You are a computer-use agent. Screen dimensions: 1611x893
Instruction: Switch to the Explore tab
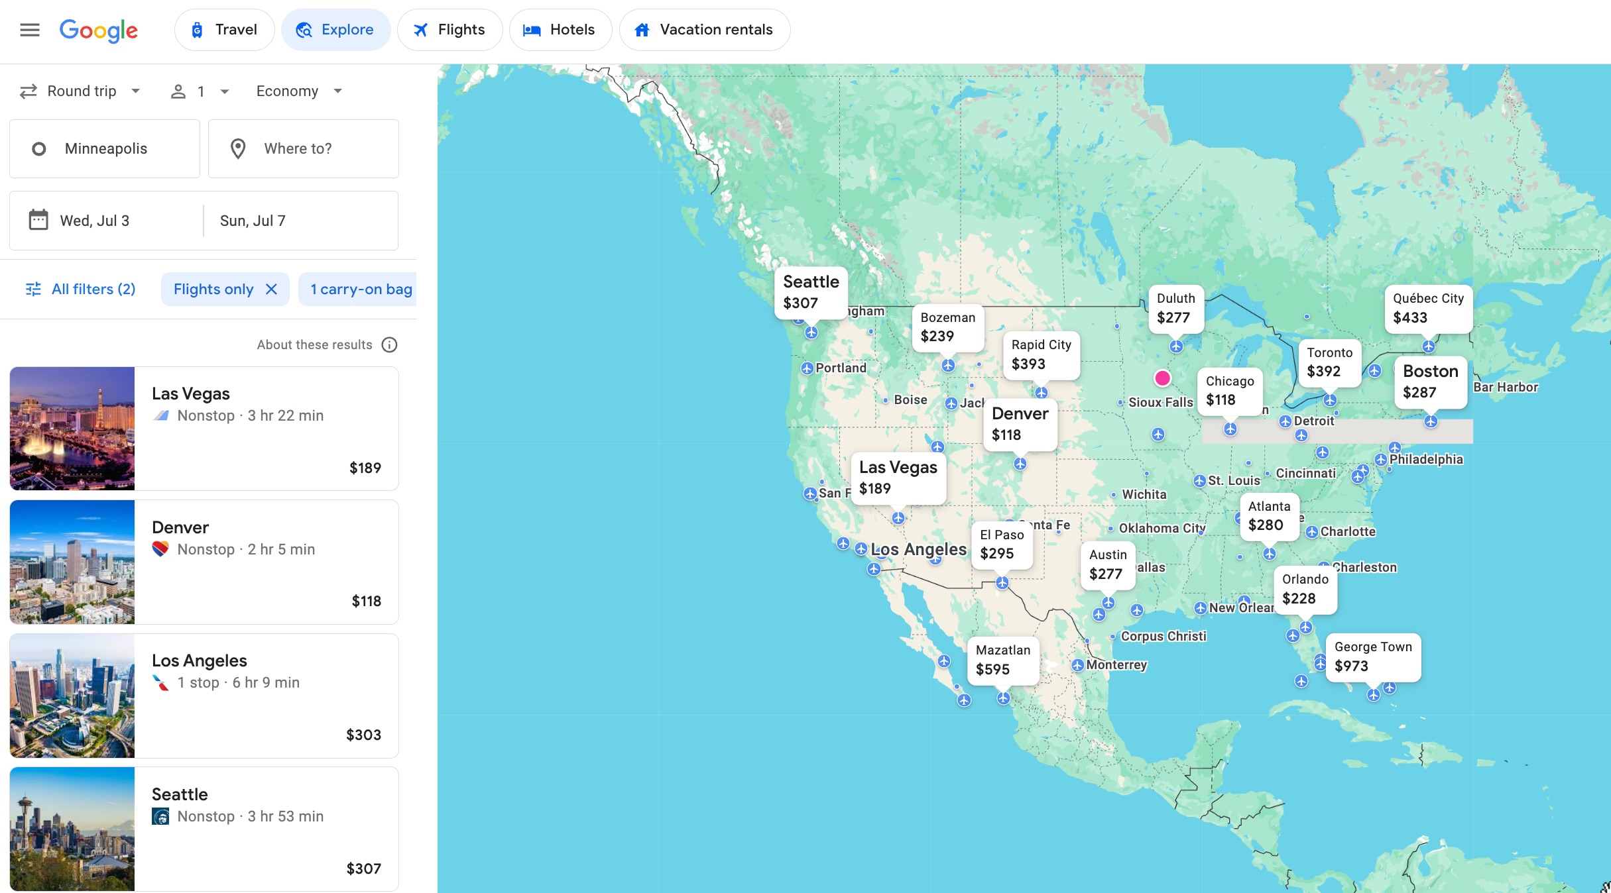click(335, 30)
